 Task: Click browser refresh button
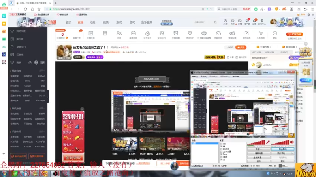tap(25, 9)
